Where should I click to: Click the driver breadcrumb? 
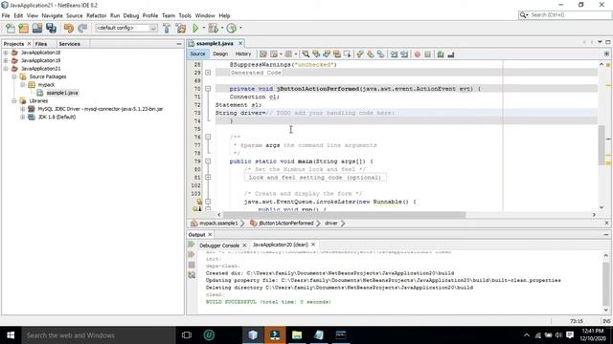point(330,224)
